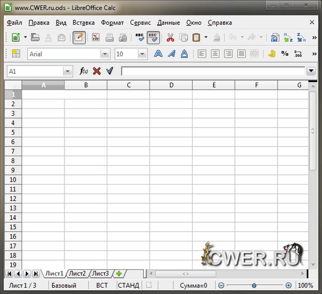Screen dimensions: 322x294
Task: Click the zoom slider in status bar
Action: click(x=254, y=285)
